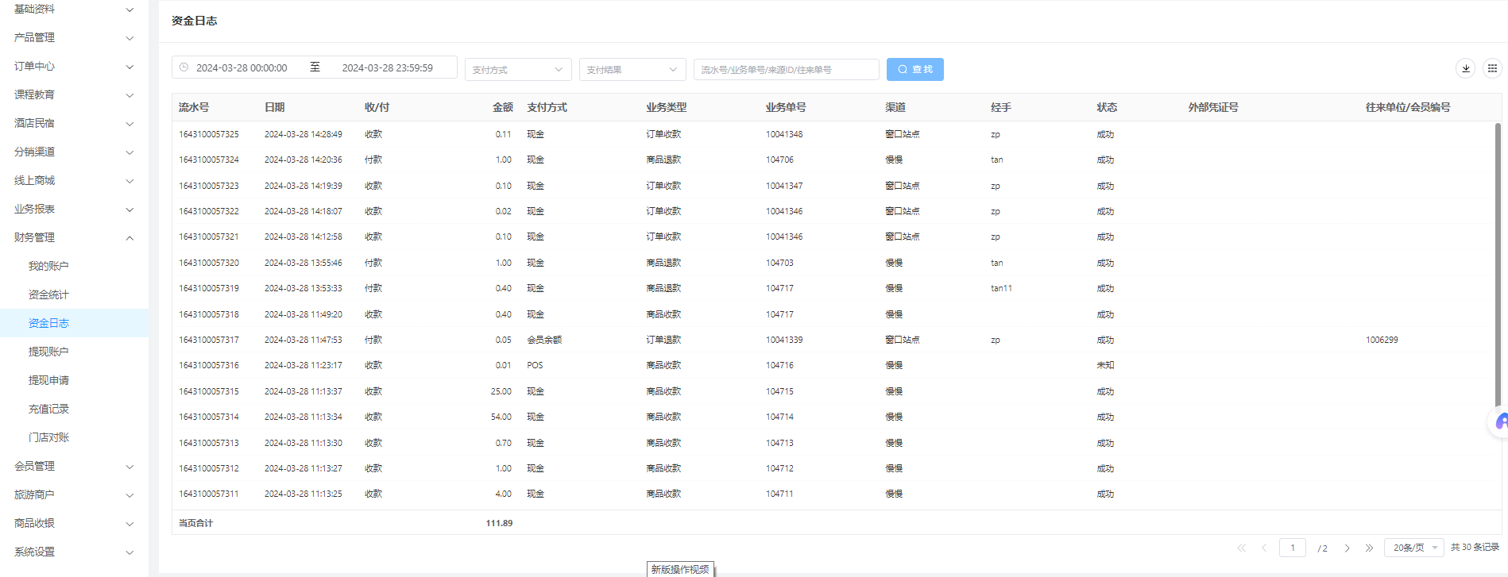Jump to last page double arrow
Viewport: 1508px width, 577px height.
point(1369,548)
